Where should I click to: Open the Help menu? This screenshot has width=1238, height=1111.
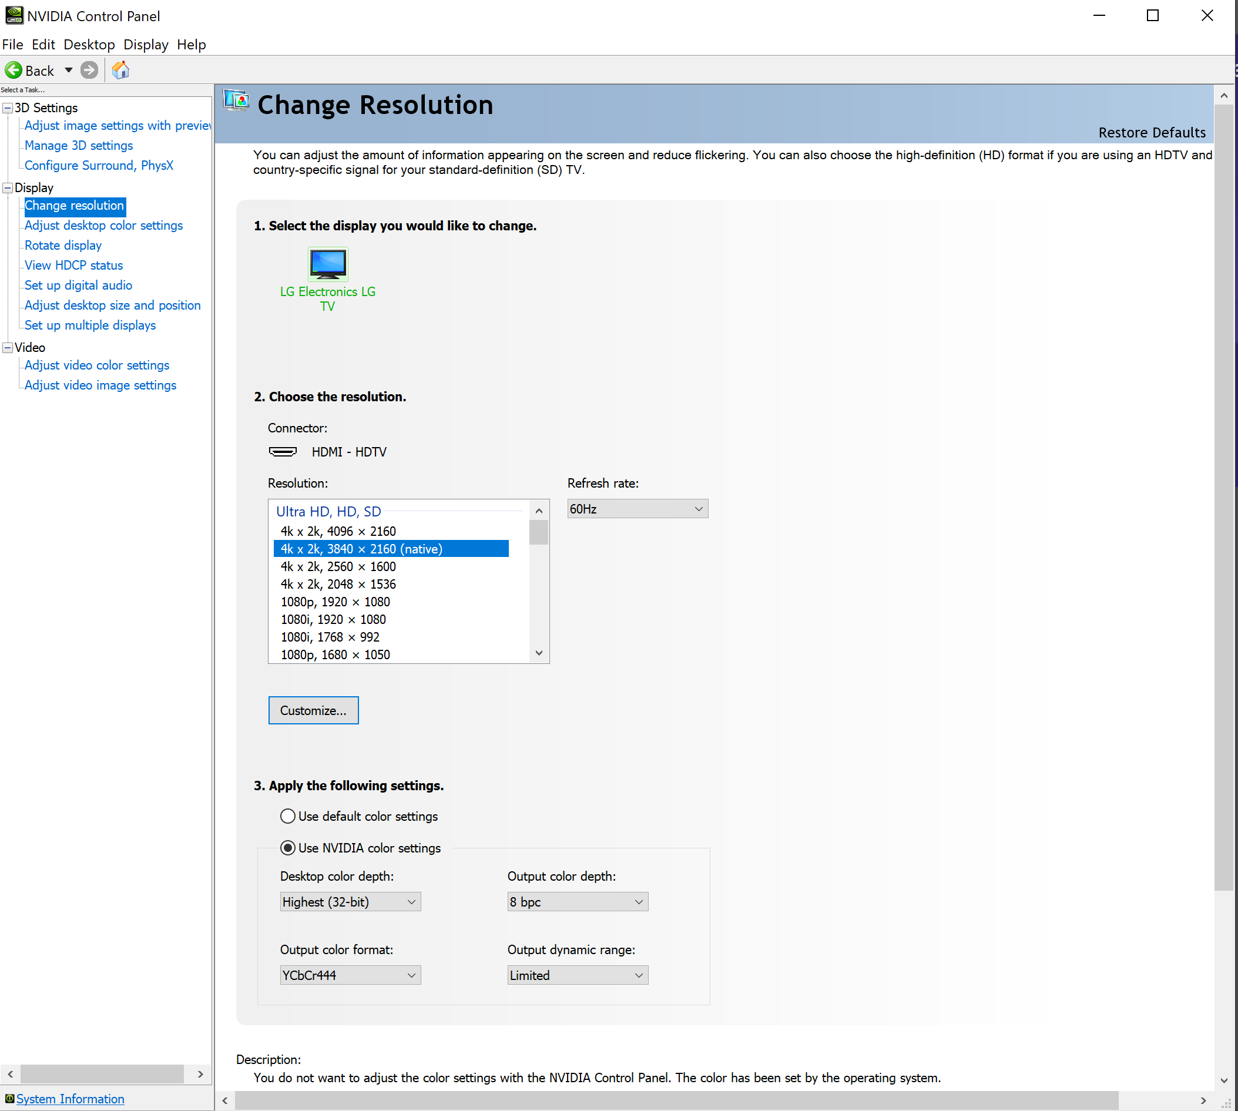(x=192, y=45)
